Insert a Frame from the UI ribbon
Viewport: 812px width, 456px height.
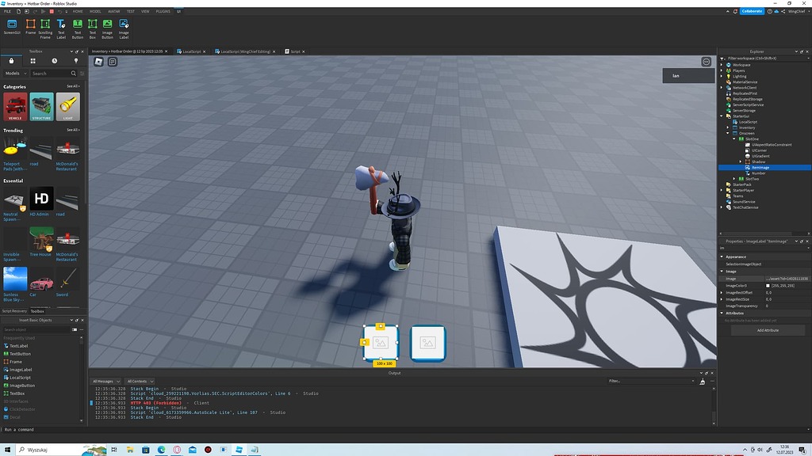pyautogui.click(x=31, y=27)
